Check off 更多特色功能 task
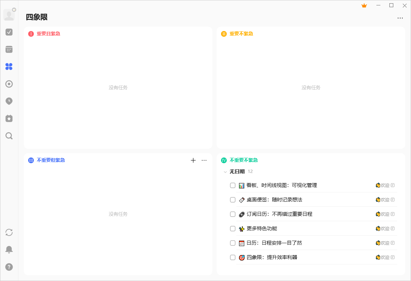 pos(233,229)
